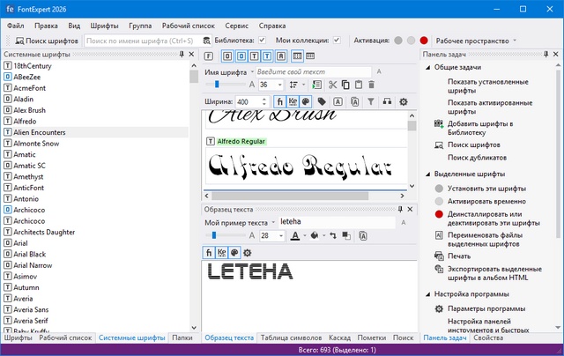Click the font database icon beside the search field
Image resolution: width=564 pixels, height=356 pixels.
pyautogui.click(x=207, y=41)
